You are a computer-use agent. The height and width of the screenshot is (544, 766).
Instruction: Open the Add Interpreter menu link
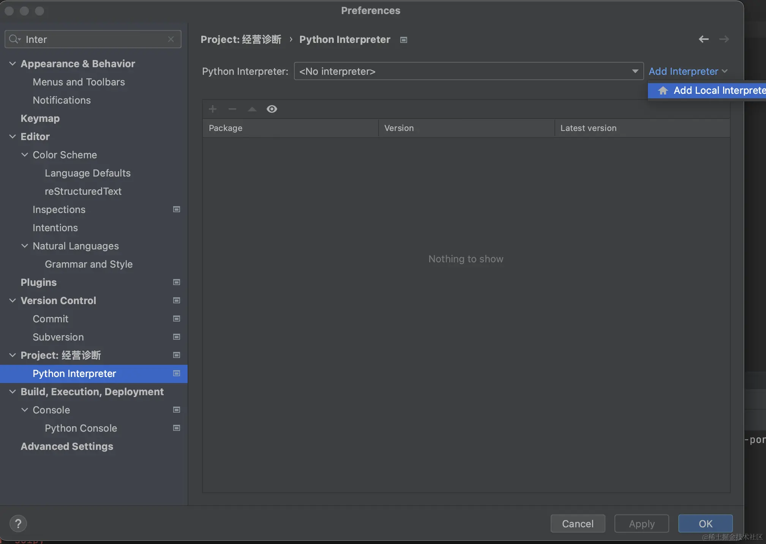688,71
